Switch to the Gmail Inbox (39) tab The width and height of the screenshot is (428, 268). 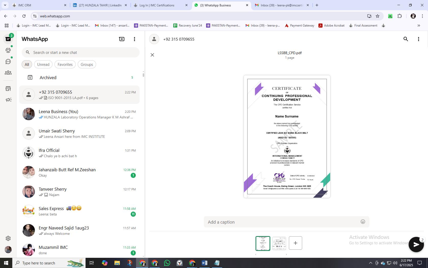tap(282, 5)
